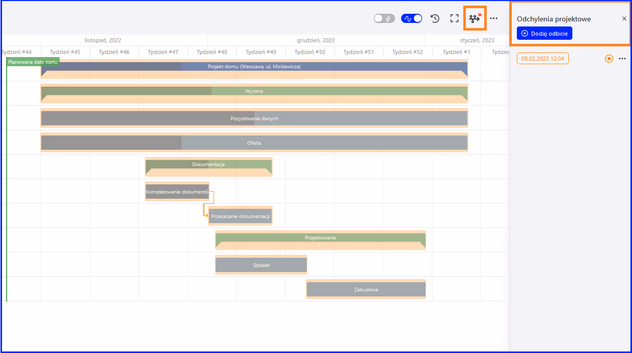Click the Tydzień #49 column header

point(261,52)
